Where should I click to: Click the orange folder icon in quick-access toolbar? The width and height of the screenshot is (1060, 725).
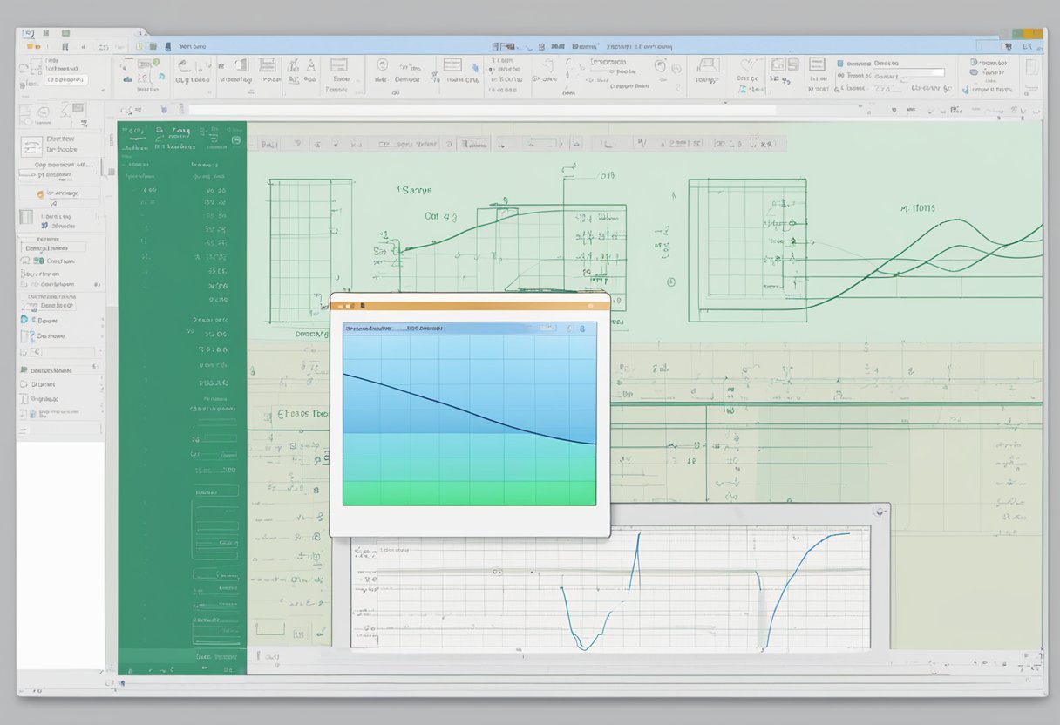pos(30,45)
